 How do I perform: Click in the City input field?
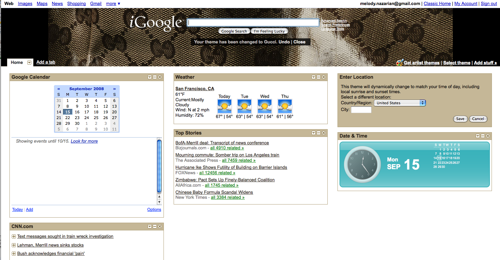click(x=361, y=110)
